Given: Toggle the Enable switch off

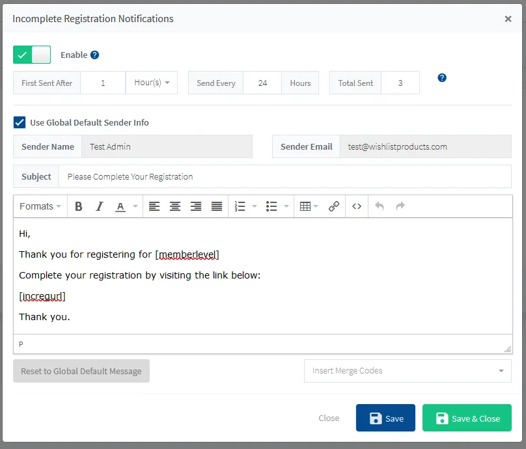Looking at the screenshot, I should click(32, 55).
